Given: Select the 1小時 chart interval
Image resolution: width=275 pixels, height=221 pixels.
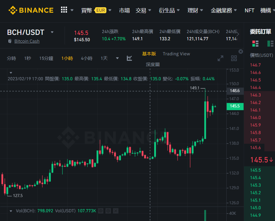Looking at the screenshot, I should pos(67,58).
